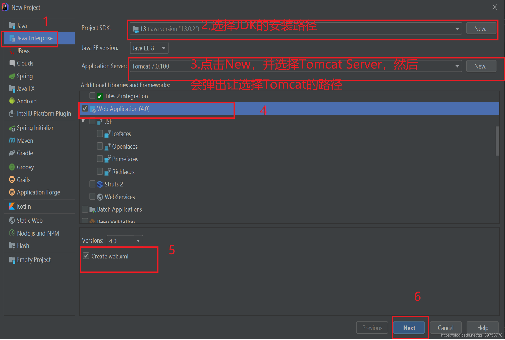Select Java Enterprise project category
The width and height of the screenshot is (505, 340).
[x=40, y=38]
